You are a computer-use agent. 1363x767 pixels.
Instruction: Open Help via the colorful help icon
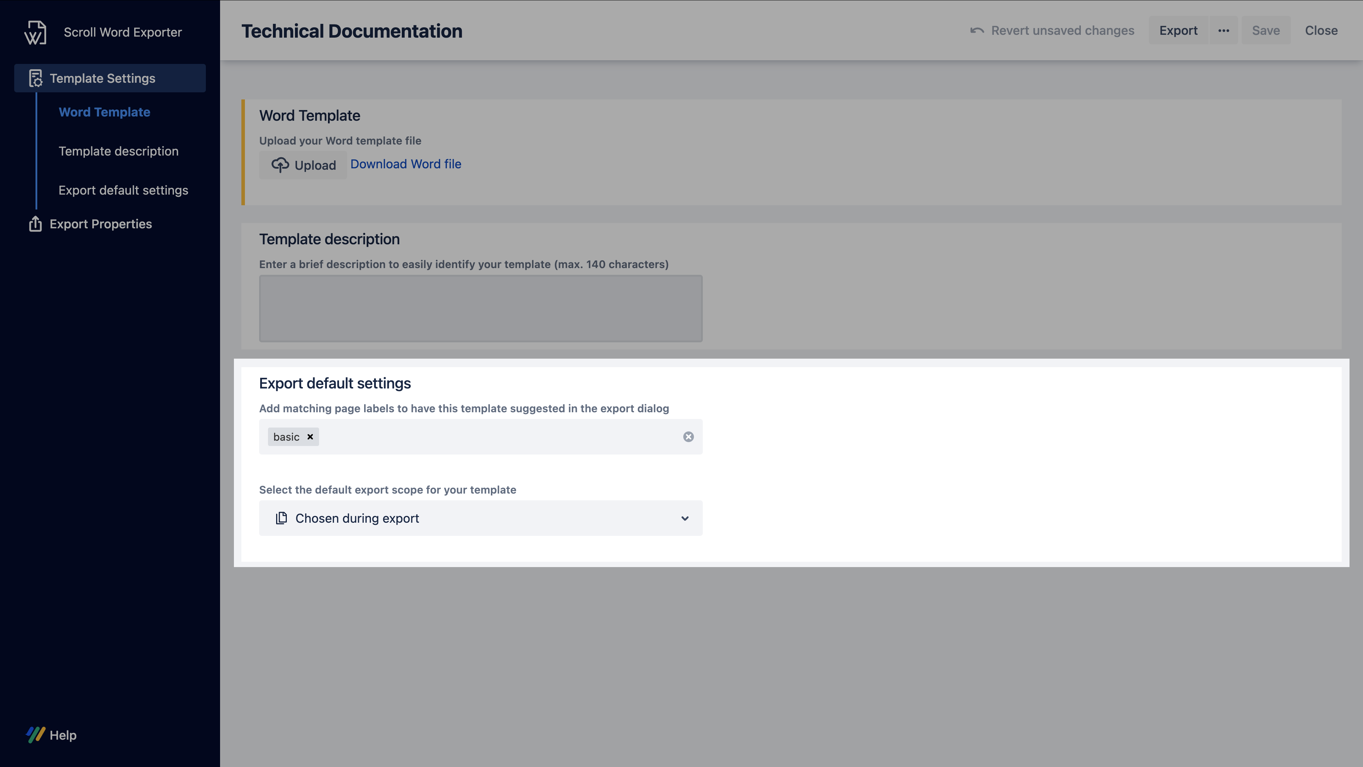[35, 735]
